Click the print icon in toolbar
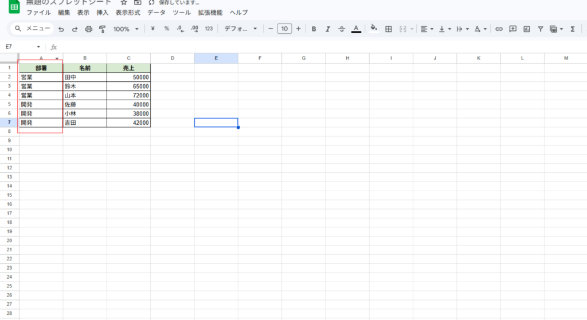This screenshot has width=587, height=320. (x=88, y=29)
